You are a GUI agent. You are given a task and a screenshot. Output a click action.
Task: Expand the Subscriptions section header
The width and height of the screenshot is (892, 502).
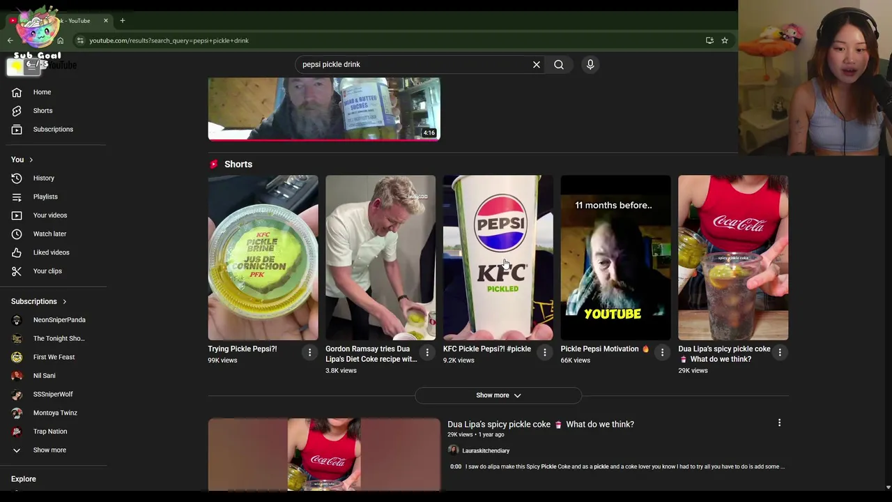(39, 302)
